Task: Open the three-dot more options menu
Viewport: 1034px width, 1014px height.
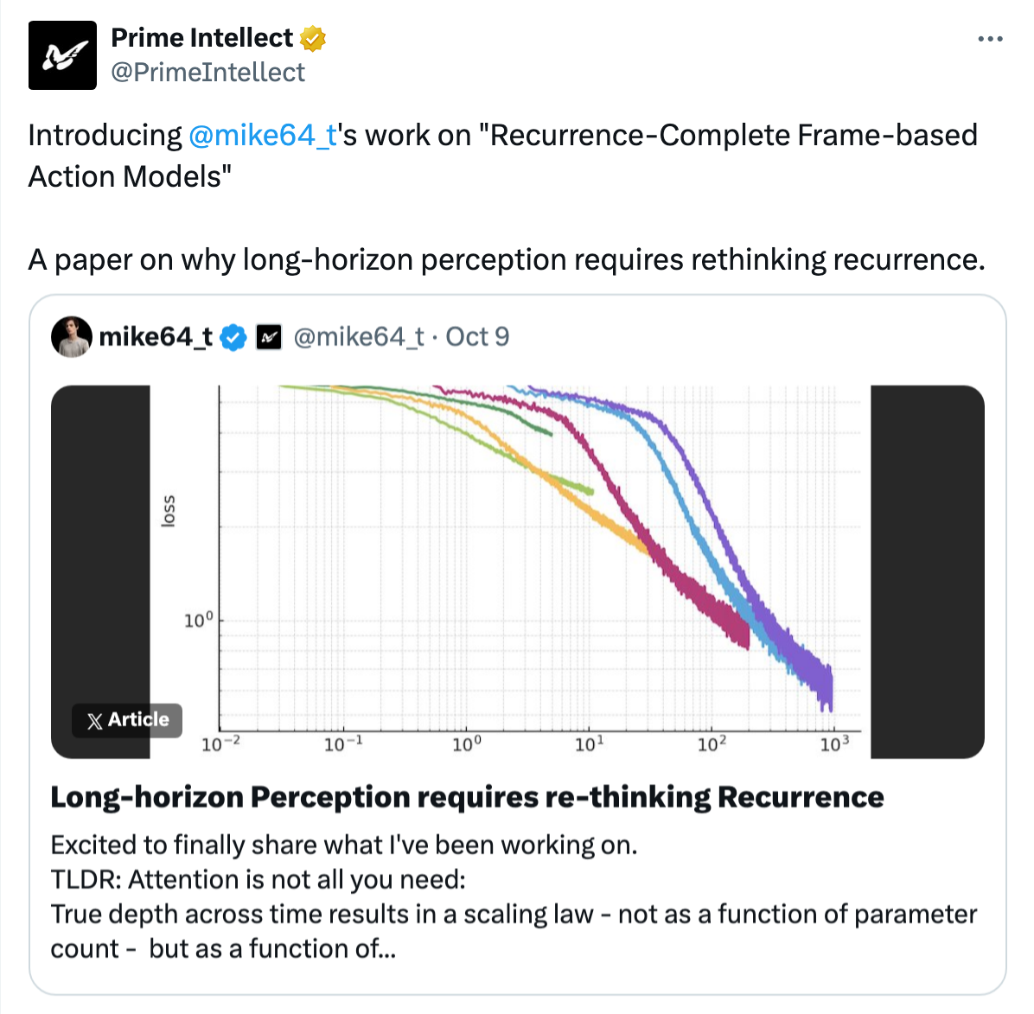Action: [x=990, y=39]
